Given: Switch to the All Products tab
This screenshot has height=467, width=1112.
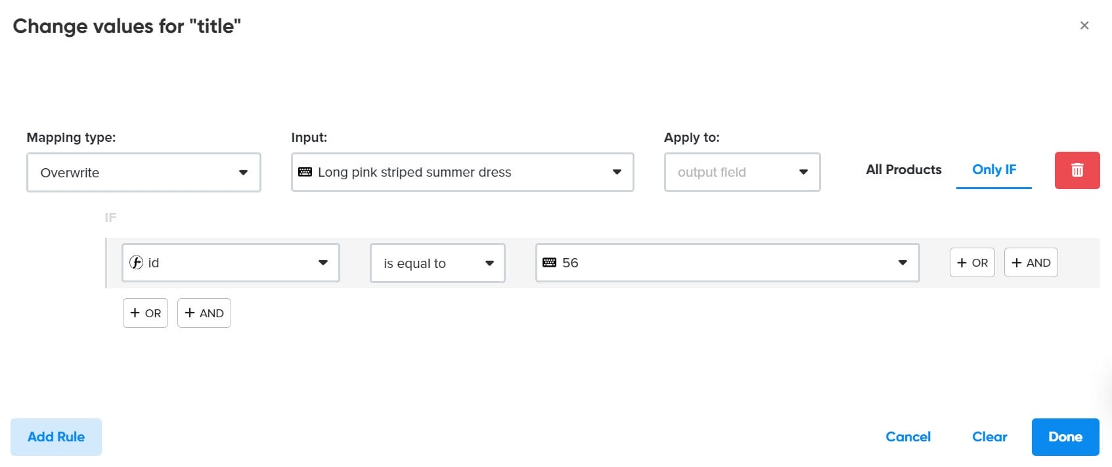Looking at the screenshot, I should click(903, 169).
